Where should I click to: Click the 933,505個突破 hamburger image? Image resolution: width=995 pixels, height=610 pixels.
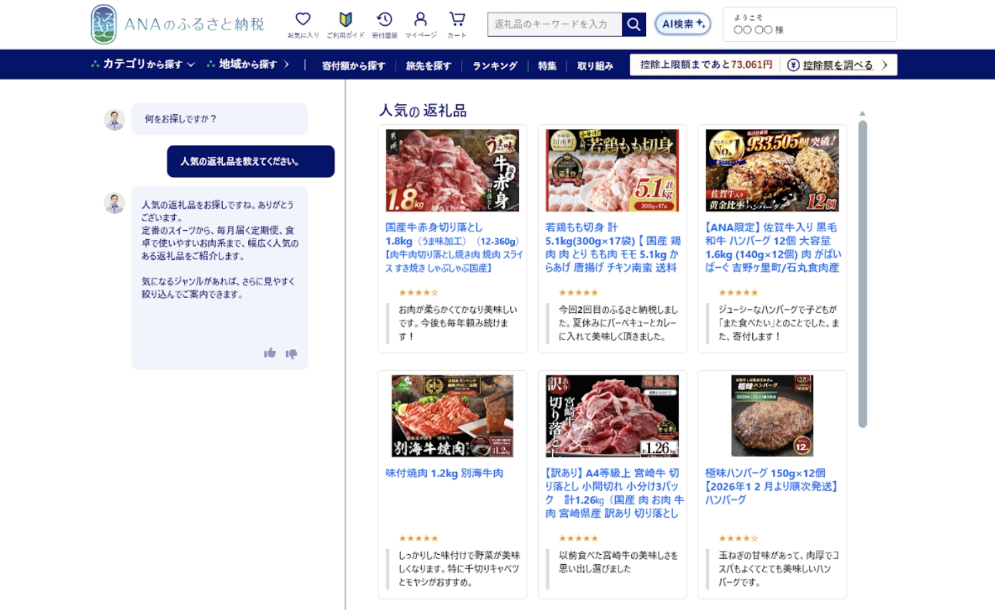click(772, 171)
